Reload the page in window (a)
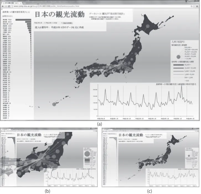This screenshot has width=201, height=194. pos(9,6)
